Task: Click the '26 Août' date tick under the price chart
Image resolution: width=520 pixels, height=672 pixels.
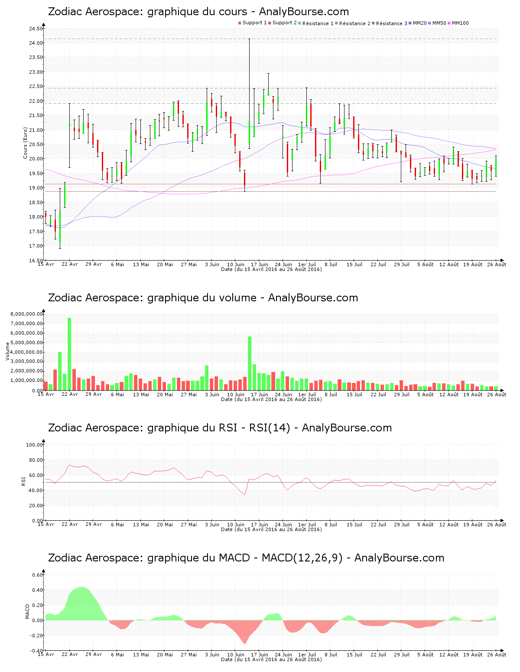Action: [497, 264]
